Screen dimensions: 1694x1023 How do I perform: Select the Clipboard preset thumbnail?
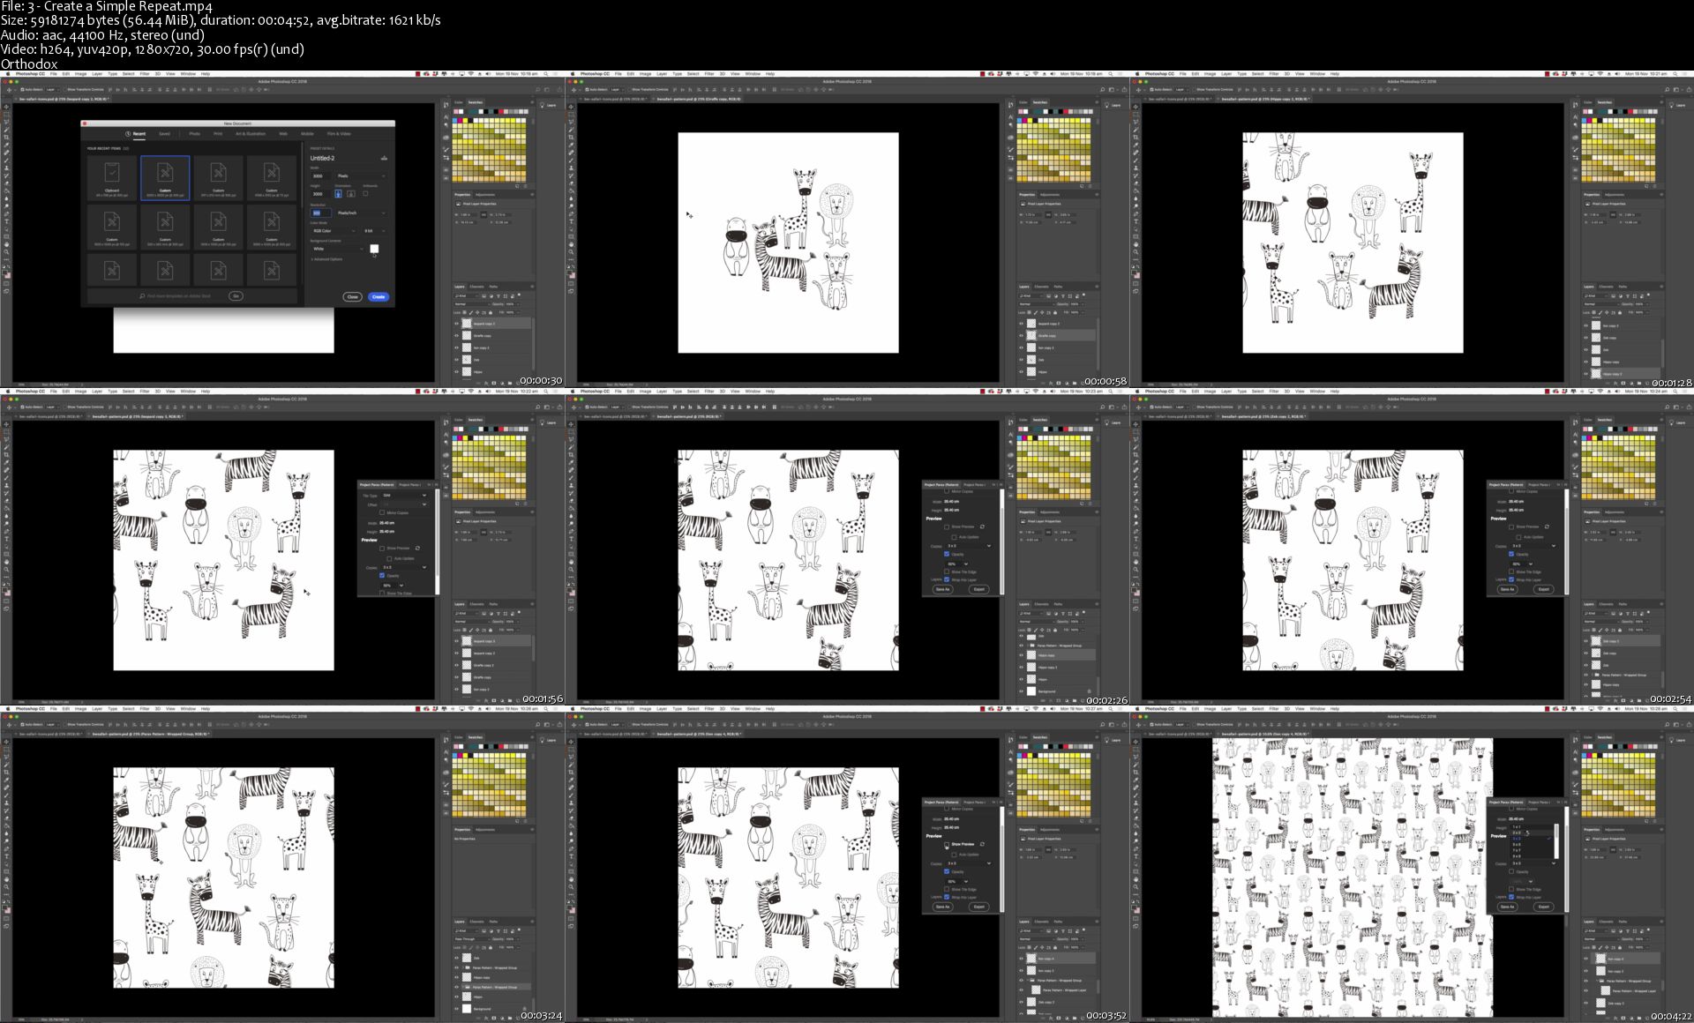[x=112, y=177]
